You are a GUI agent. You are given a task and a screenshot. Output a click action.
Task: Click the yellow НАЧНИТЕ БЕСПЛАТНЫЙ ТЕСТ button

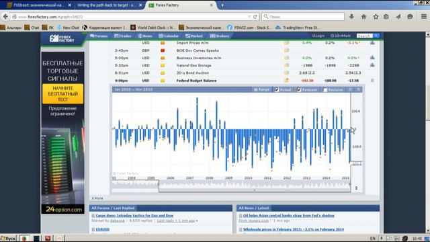(x=62, y=94)
